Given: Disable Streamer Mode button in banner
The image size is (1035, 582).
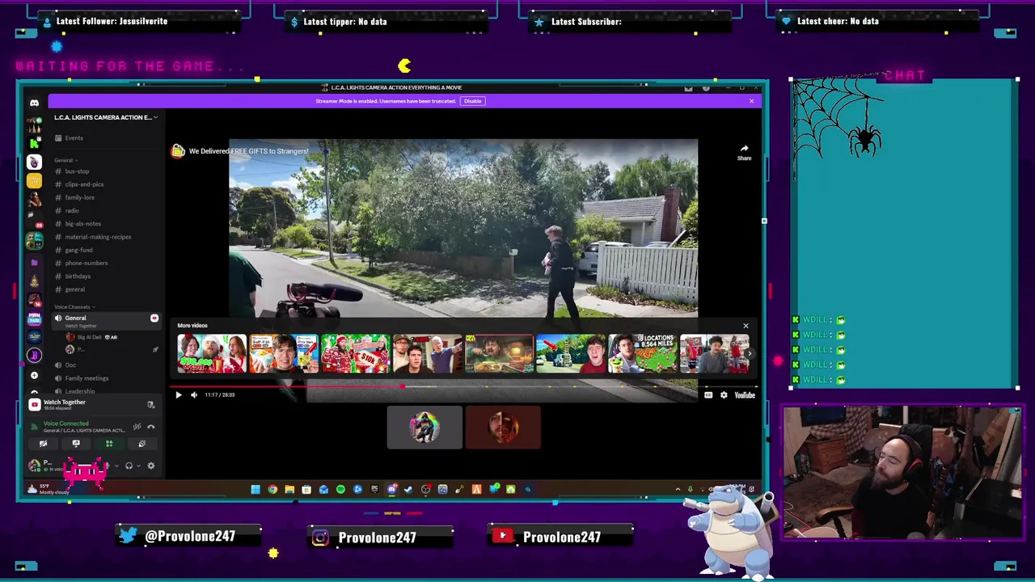Looking at the screenshot, I should point(472,101).
